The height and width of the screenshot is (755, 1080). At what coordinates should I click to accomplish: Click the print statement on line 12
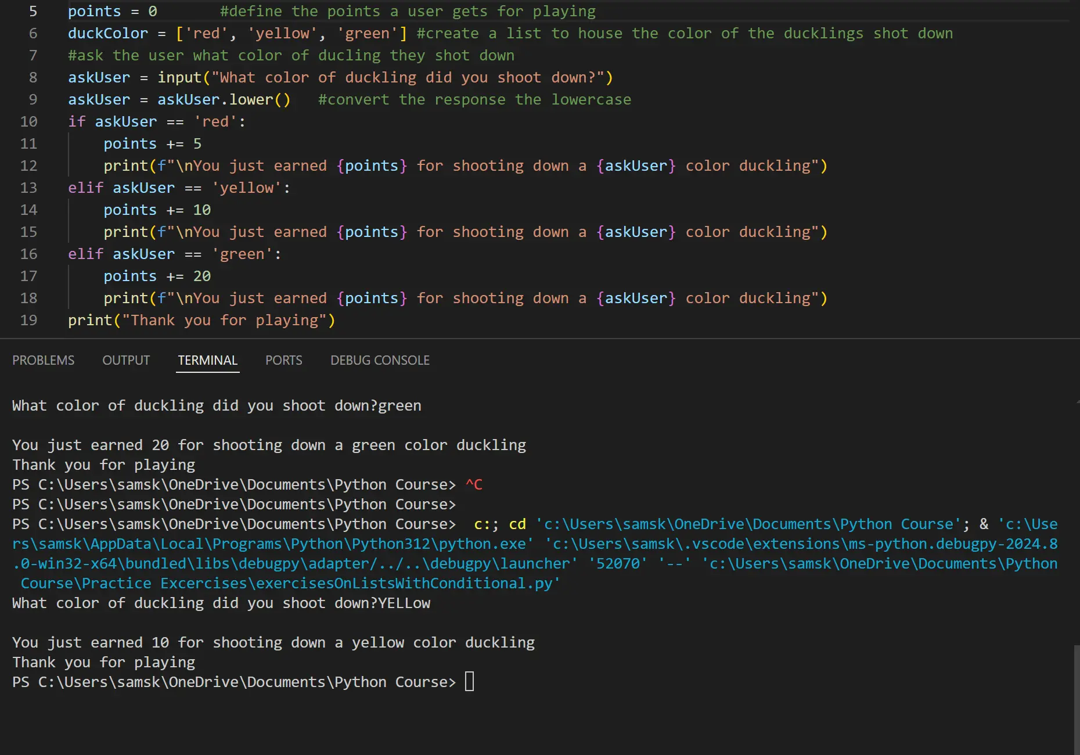click(x=465, y=166)
